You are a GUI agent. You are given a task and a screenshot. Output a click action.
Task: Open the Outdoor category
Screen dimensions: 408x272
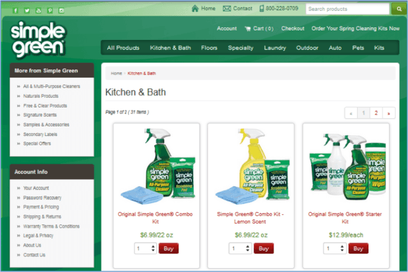[307, 48]
